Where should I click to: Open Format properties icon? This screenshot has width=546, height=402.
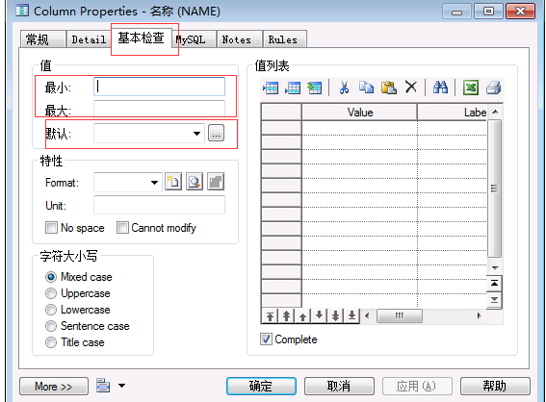point(216,182)
